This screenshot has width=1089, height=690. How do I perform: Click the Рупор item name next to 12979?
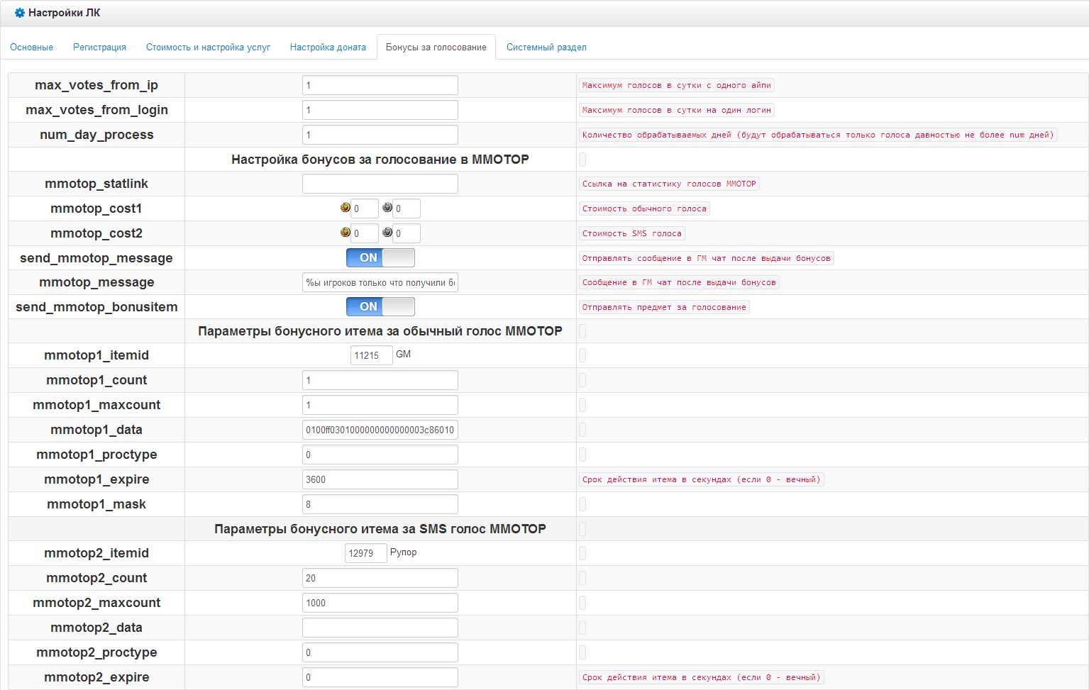(403, 552)
